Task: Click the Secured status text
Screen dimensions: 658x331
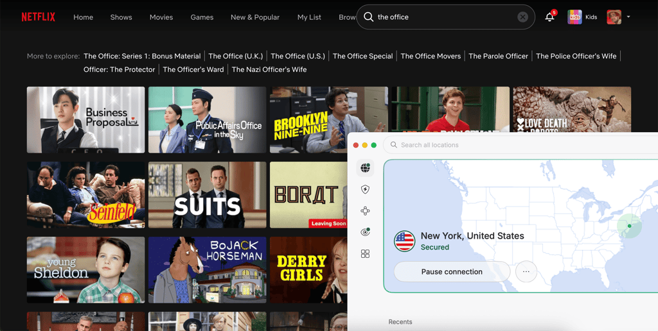Action: [x=435, y=247]
